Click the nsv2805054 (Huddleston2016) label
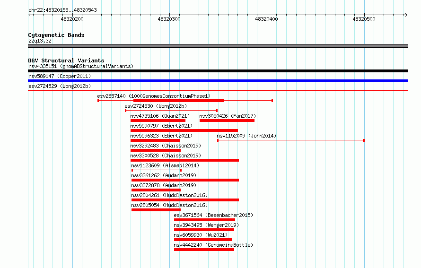The height and width of the screenshot is (268, 421). [169, 205]
